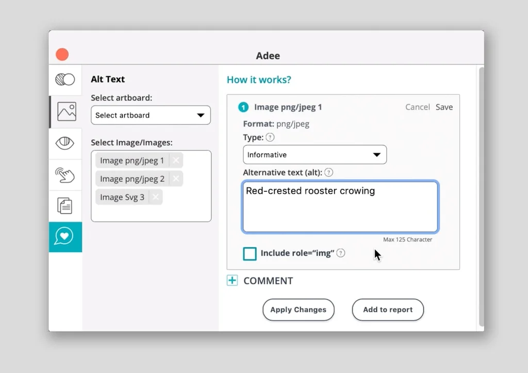This screenshot has width=528, height=373.
Task: Open the How it works? link
Action: (259, 80)
